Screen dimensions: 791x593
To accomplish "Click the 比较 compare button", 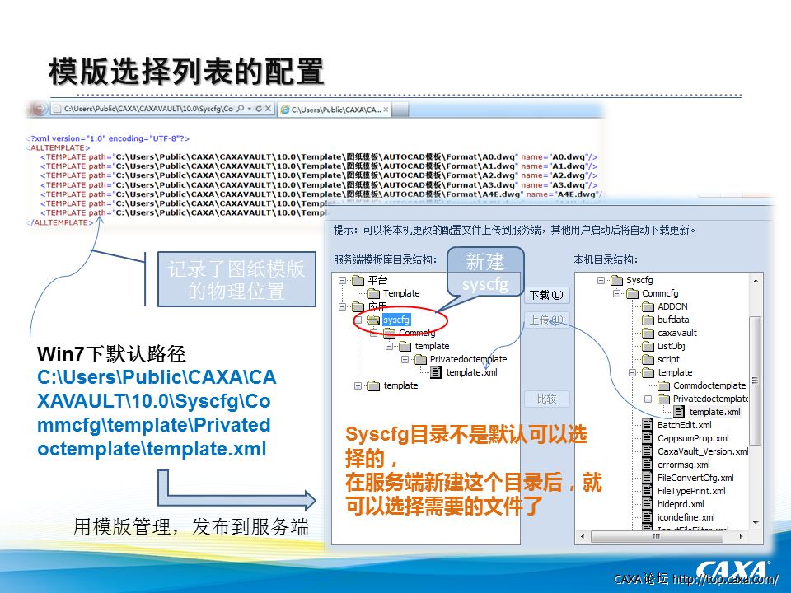I will 547,399.
